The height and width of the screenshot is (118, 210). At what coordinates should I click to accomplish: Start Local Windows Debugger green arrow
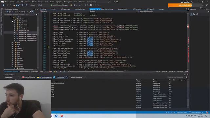[x=51, y=5]
